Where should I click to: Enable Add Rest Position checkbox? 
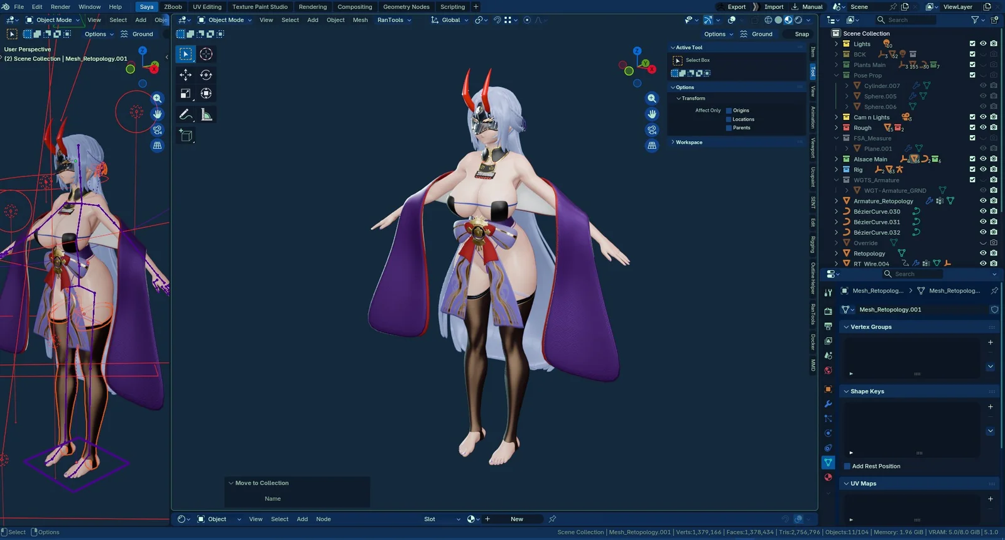pos(847,467)
